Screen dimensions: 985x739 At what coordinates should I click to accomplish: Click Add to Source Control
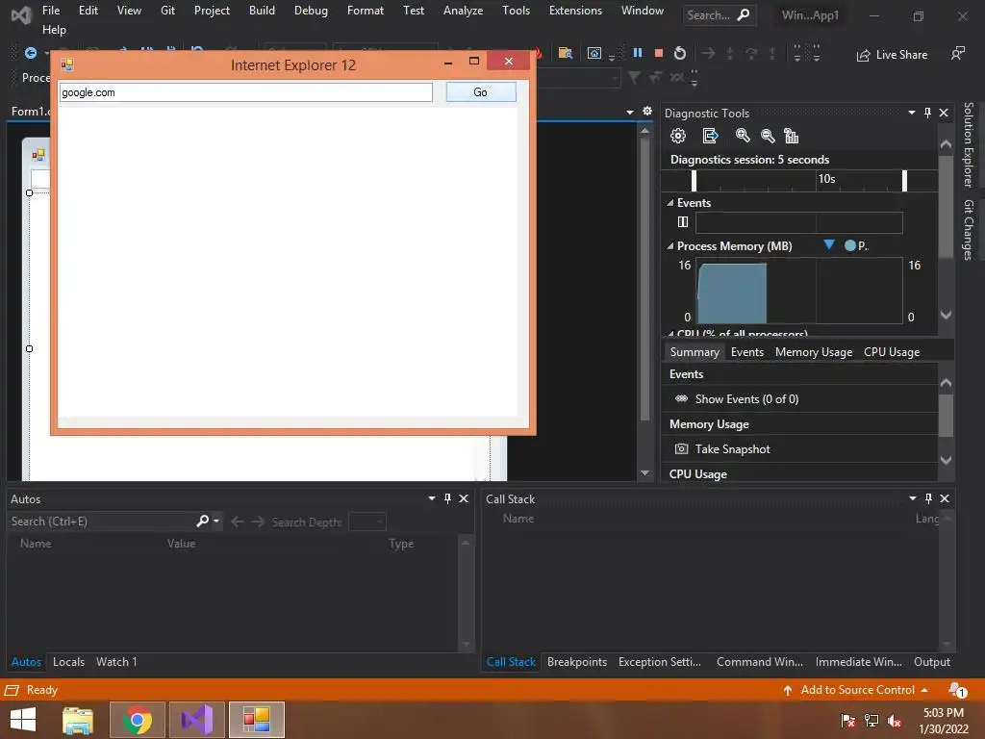tap(855, 690)
